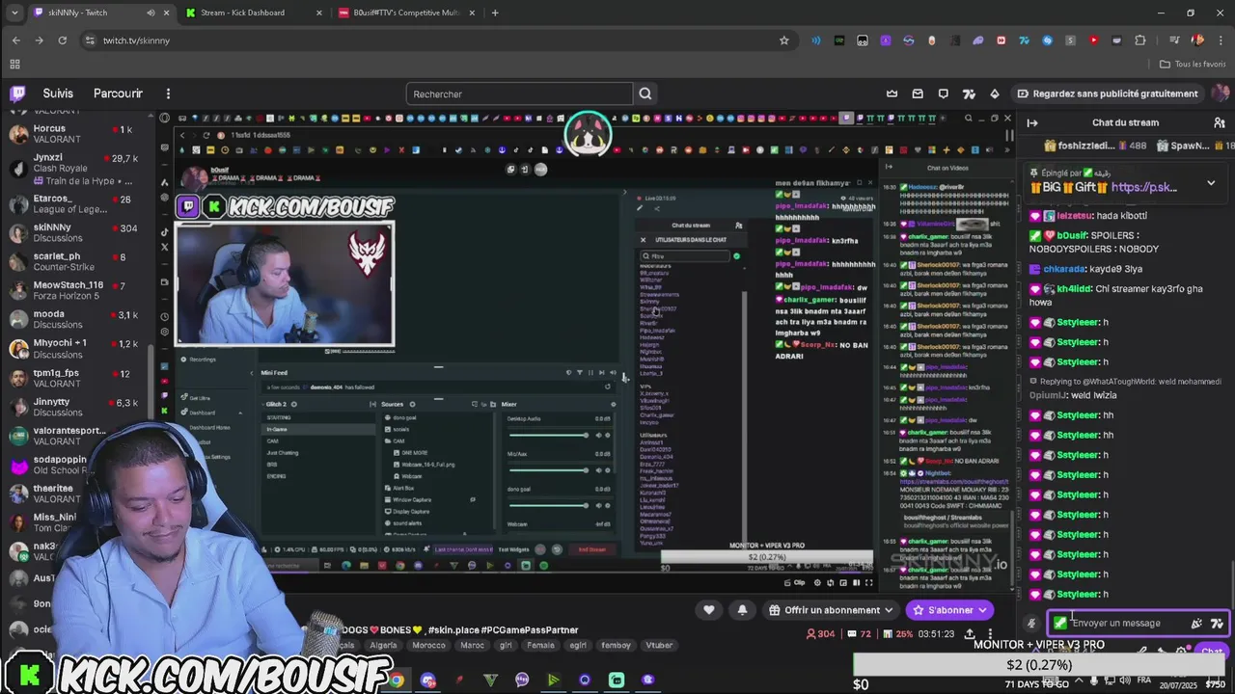Collapse the chat panel arrow
The image size is (1235, 694).
pyautogui.click(x=1032, y=122)
